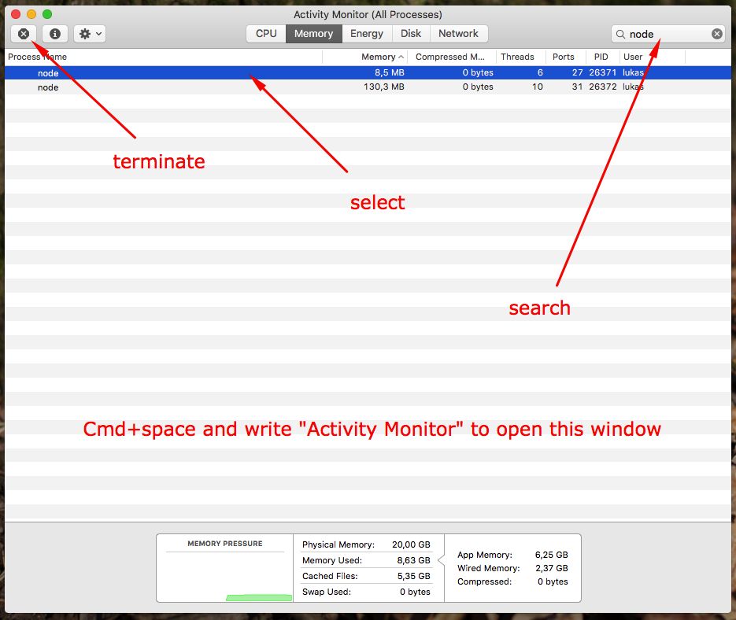Image resolution: width=736 pixels, height=620 pixels.
Task: Click the force quit process button
Action: tap(24, 34)
